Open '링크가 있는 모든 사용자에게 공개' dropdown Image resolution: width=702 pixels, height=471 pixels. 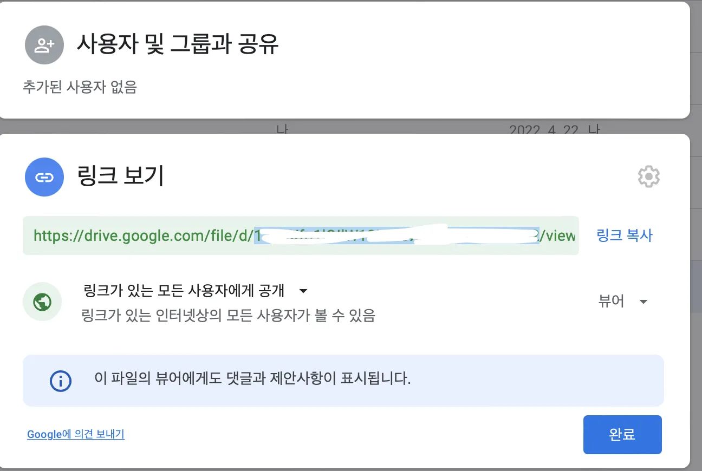tap(184, 291)
